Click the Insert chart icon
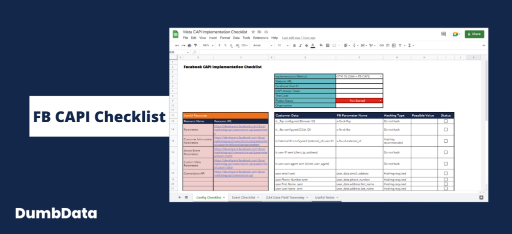512x234 pixels. click(394, 45)
